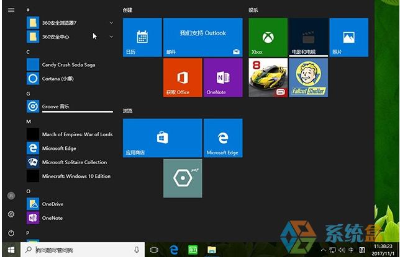Viewport: 400px width, 257px height.
Task: Expand the 360安全中心 folder chevron
Action: pos(111,37)
